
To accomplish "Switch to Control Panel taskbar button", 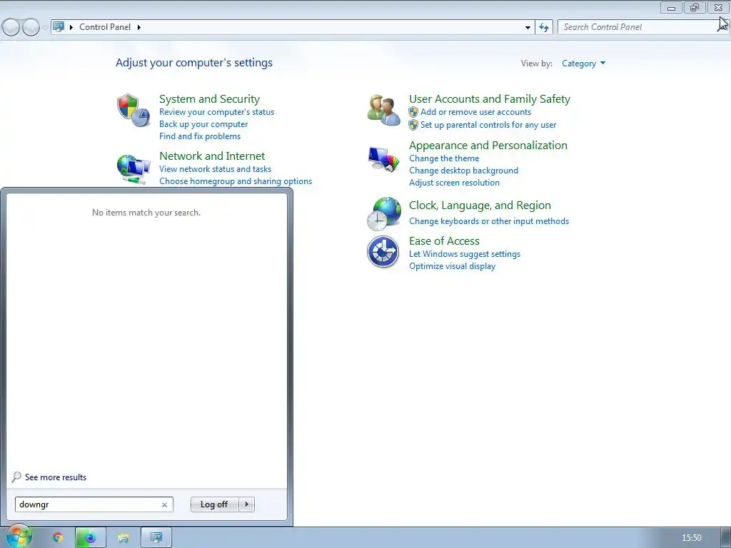I will (x=156, y=538).
